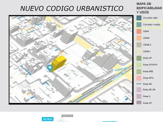Click the blue location pin marker on map

(x=50, y=68)
